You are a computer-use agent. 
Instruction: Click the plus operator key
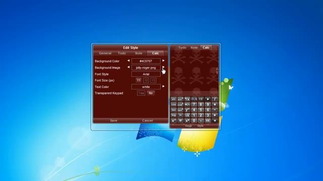214,115
